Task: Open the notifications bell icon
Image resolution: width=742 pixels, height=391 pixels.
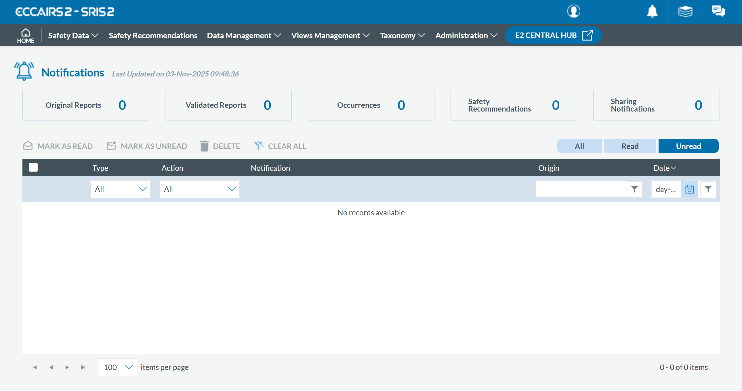Action: click(x=652, y=11)
